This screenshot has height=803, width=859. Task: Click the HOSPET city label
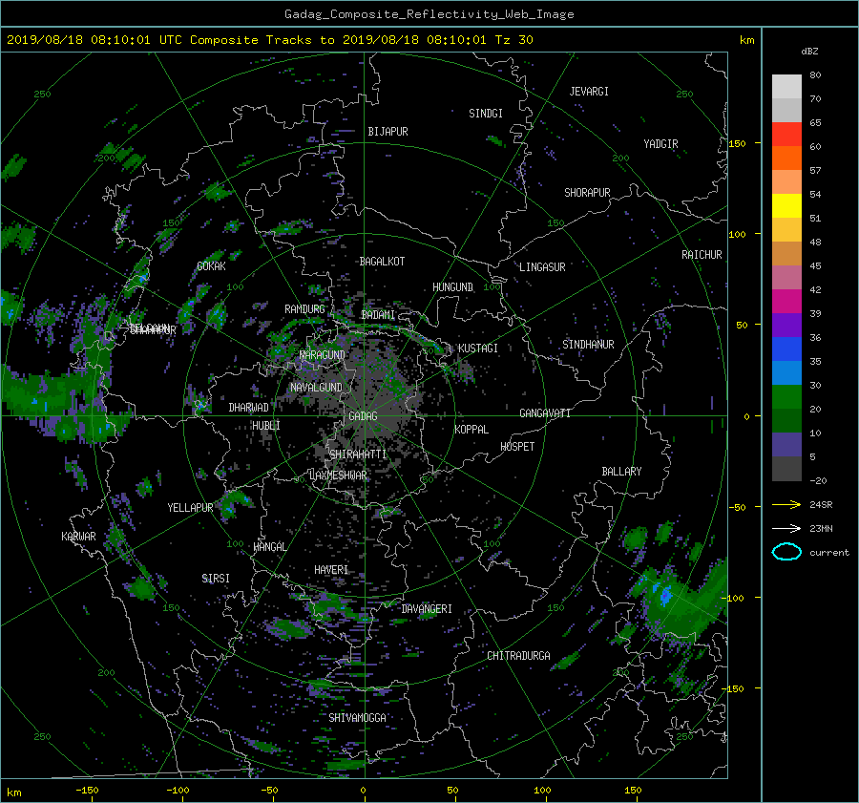tap(517, 447)
